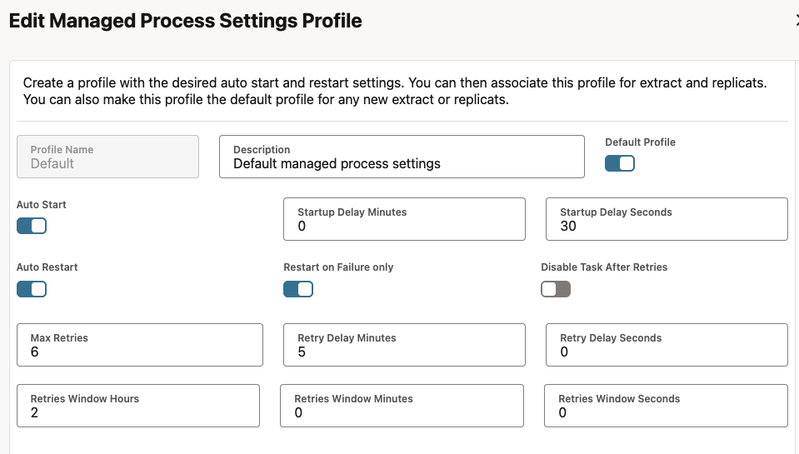Toggle the Auto Restart switch

pyautogui.click(x=32, y=289)
